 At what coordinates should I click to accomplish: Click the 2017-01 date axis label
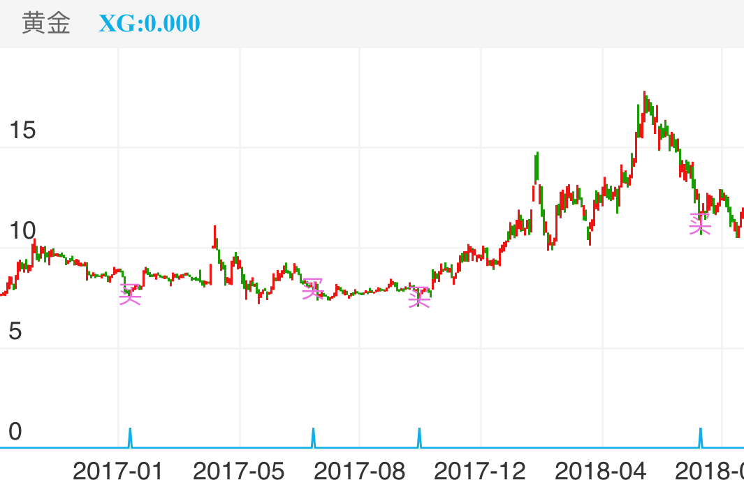click(x=117, y=472)
